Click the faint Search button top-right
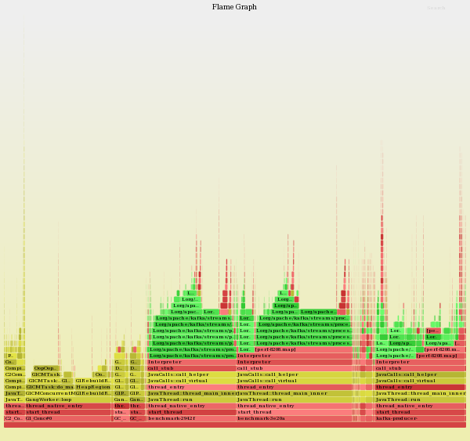470x441 pixels. (436, 9)
